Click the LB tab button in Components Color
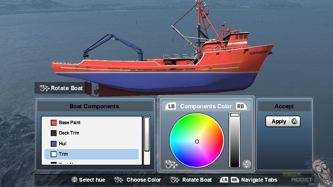 (171, 106)
